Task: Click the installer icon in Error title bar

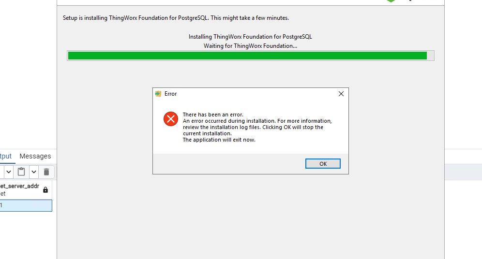Action: click(x=158, y=94)
